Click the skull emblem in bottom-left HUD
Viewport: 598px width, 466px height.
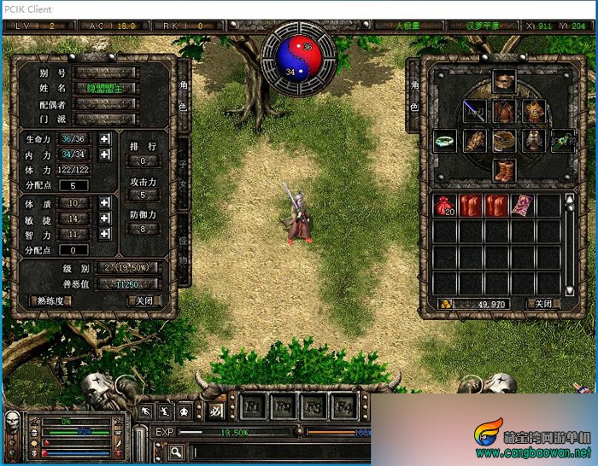pos(12,421)
